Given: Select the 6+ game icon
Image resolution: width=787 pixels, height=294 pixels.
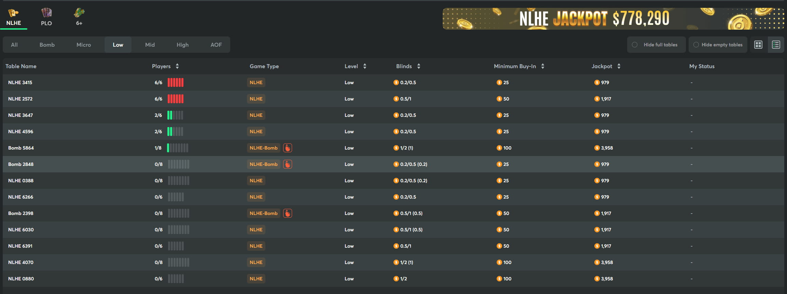Looking at the screenshot, I should click(x=79, y=14).
